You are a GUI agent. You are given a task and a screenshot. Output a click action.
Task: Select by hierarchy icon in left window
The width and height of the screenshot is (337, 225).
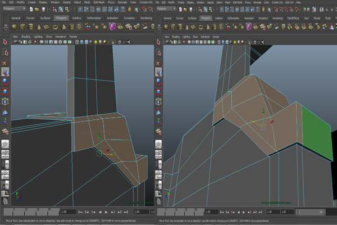click(54, 9)
